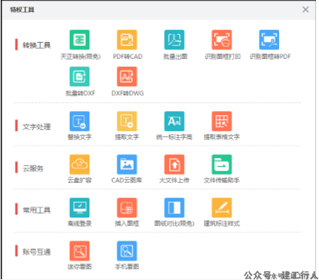The width and height of the screenshot is (319, 280).
Task: Launch 文件传输助手
Action: tap(222, 165)
